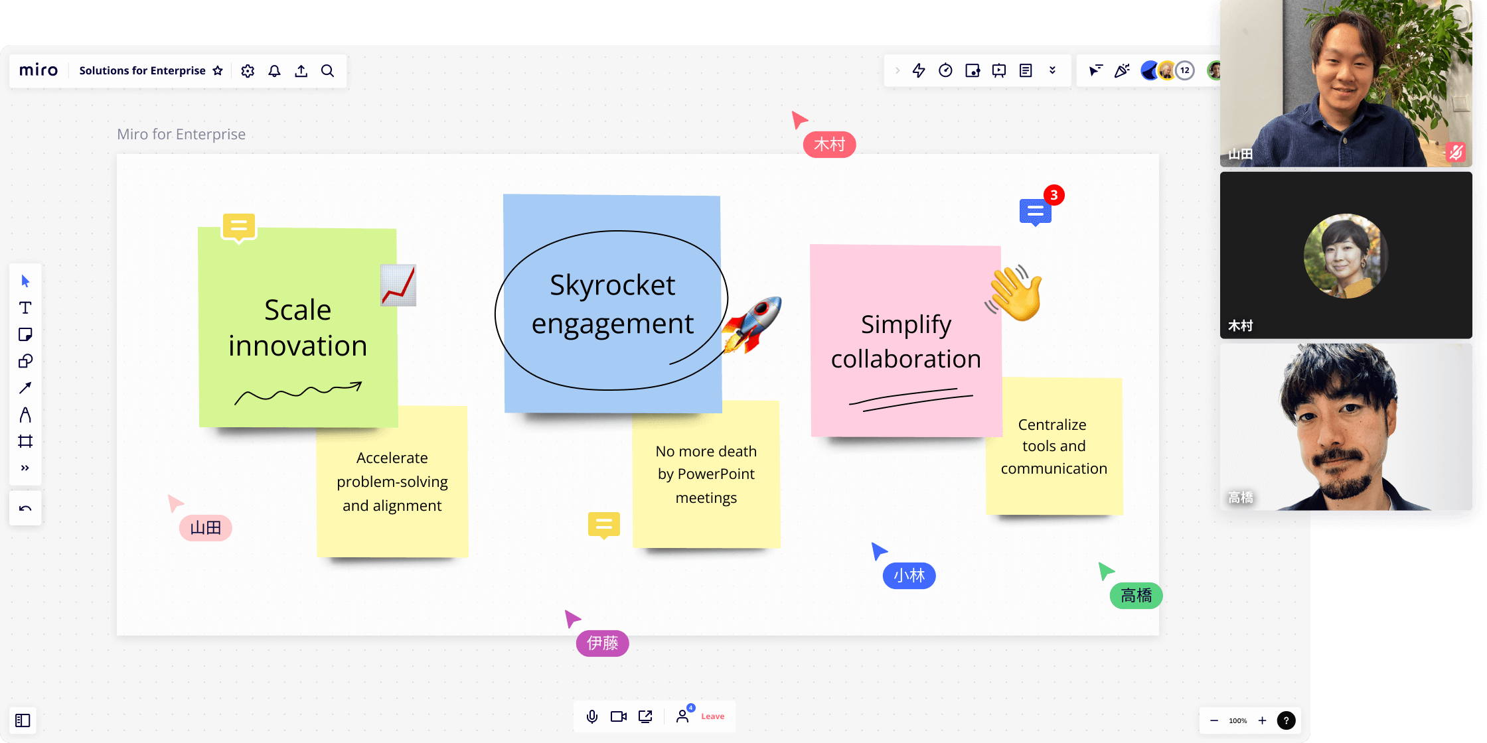This screenshot has height=743, width=1487.
Task: Expand the top toolbar apps chevron
Action: point(1052,70)
